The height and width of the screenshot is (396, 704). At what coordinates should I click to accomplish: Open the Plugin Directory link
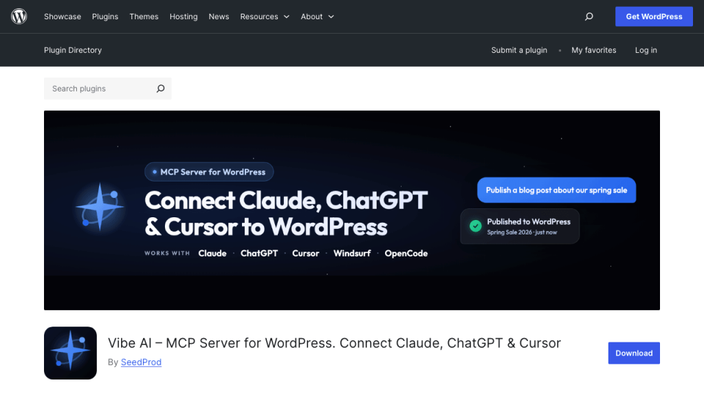(x=73, y=50)
